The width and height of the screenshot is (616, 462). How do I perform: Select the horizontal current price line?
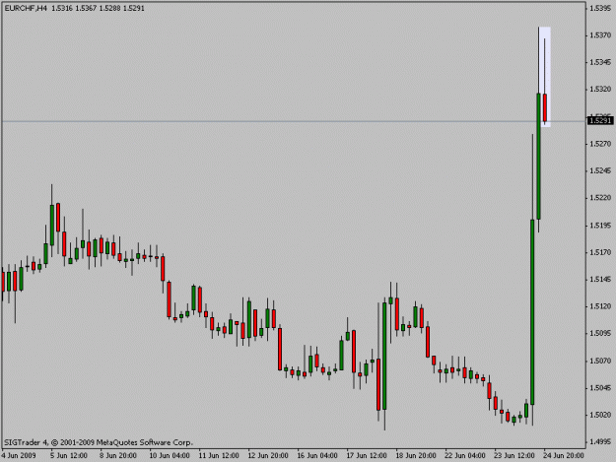click(293, 121)
